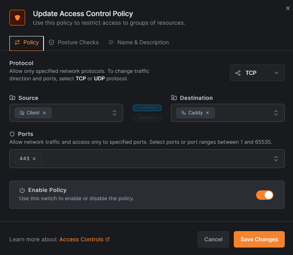This screenshot has height=255, width=293.
Task: Open the TCP protocol dropdown
Action: (x=257, y=73)
